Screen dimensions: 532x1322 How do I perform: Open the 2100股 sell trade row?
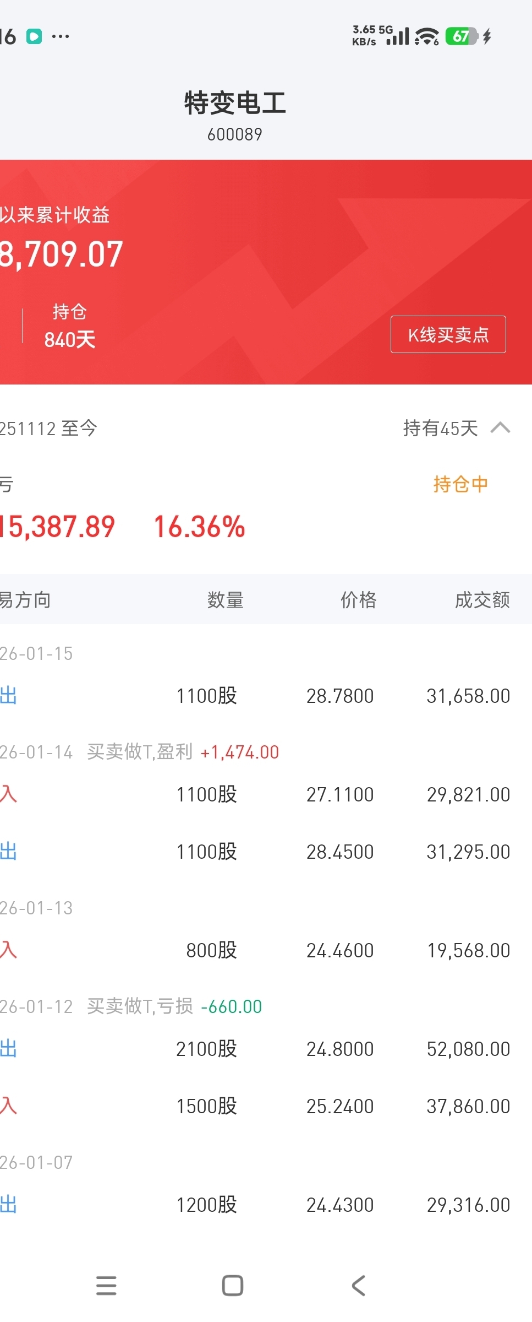click(266, 1049)
